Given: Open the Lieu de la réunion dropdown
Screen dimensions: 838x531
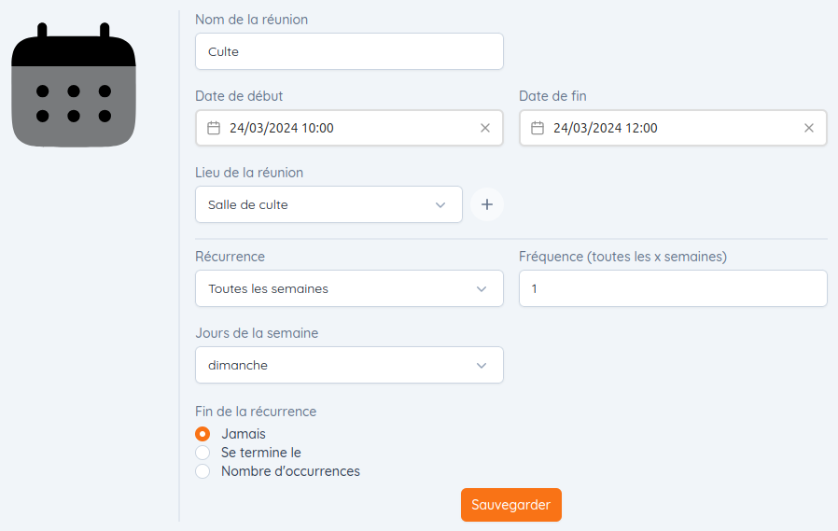Looking at the screenshot, I should coord(328,204).
